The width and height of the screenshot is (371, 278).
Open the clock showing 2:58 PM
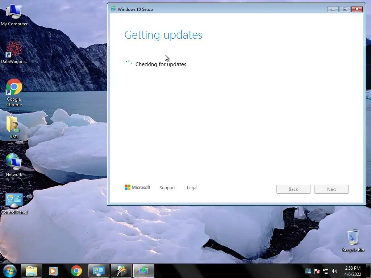pyautogui.click(x=353, y=271)
